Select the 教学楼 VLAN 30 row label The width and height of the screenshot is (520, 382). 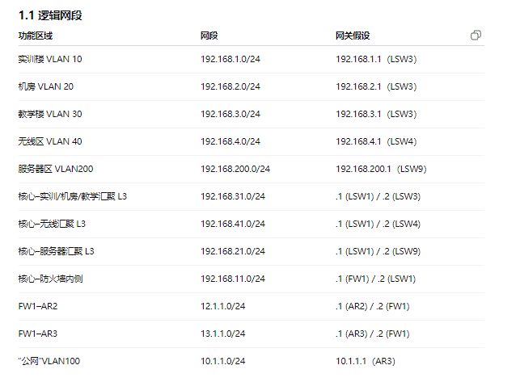(49, 114)
